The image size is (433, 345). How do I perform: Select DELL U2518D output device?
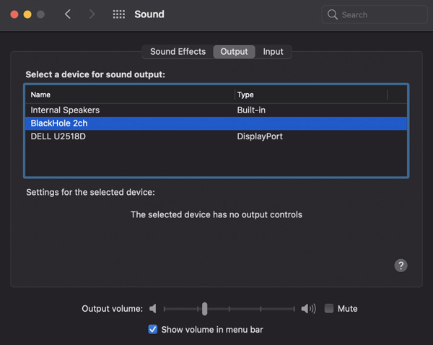click(58, 136)
